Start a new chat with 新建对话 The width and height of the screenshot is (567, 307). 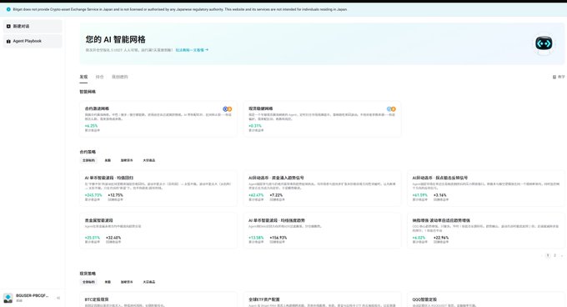tap(33, 27)
